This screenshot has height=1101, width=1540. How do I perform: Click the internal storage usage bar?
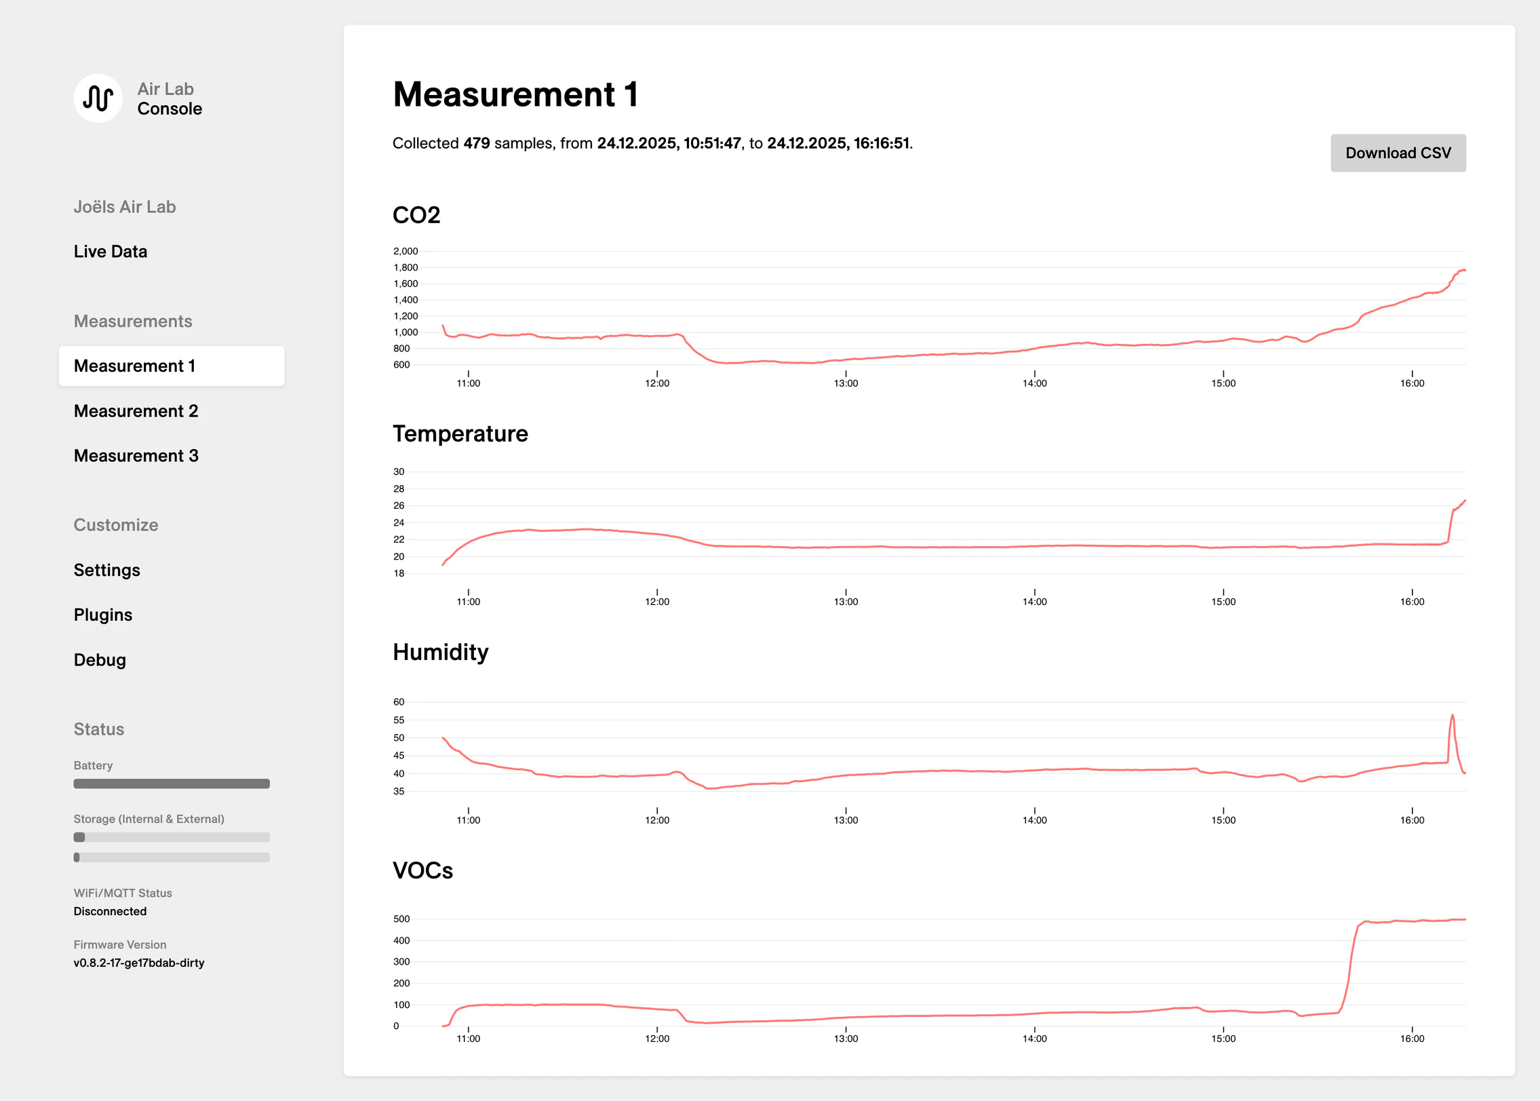pos(172,837)
